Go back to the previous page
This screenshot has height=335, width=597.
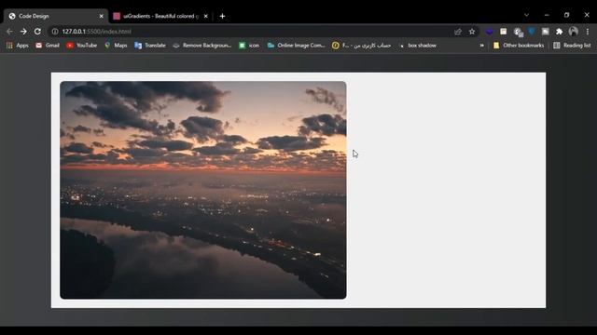point(9,32)
